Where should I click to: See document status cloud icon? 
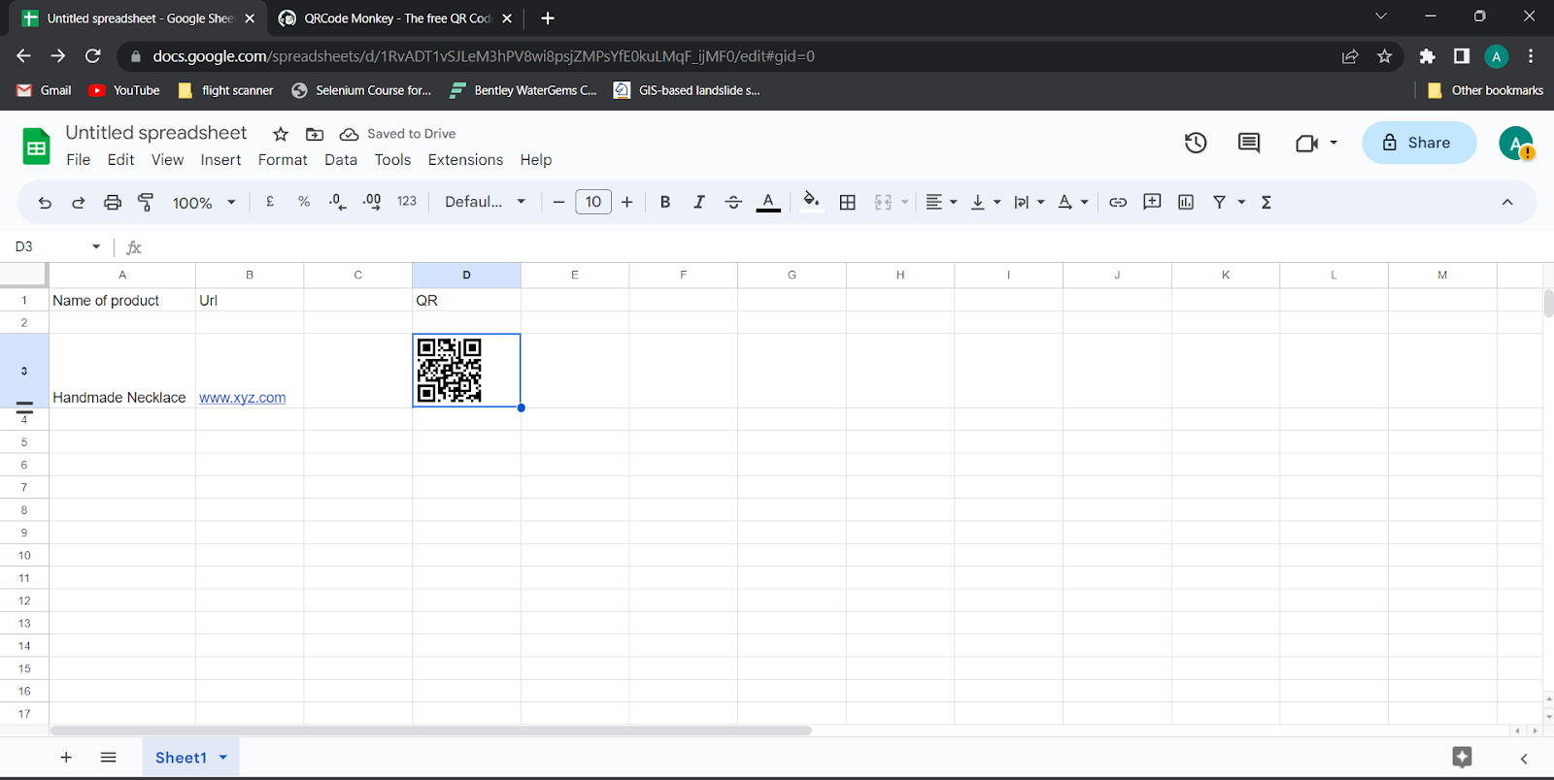tap(349, 134)
